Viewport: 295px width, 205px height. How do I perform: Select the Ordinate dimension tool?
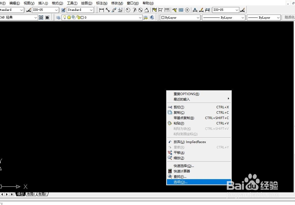[x=120, y=10]
